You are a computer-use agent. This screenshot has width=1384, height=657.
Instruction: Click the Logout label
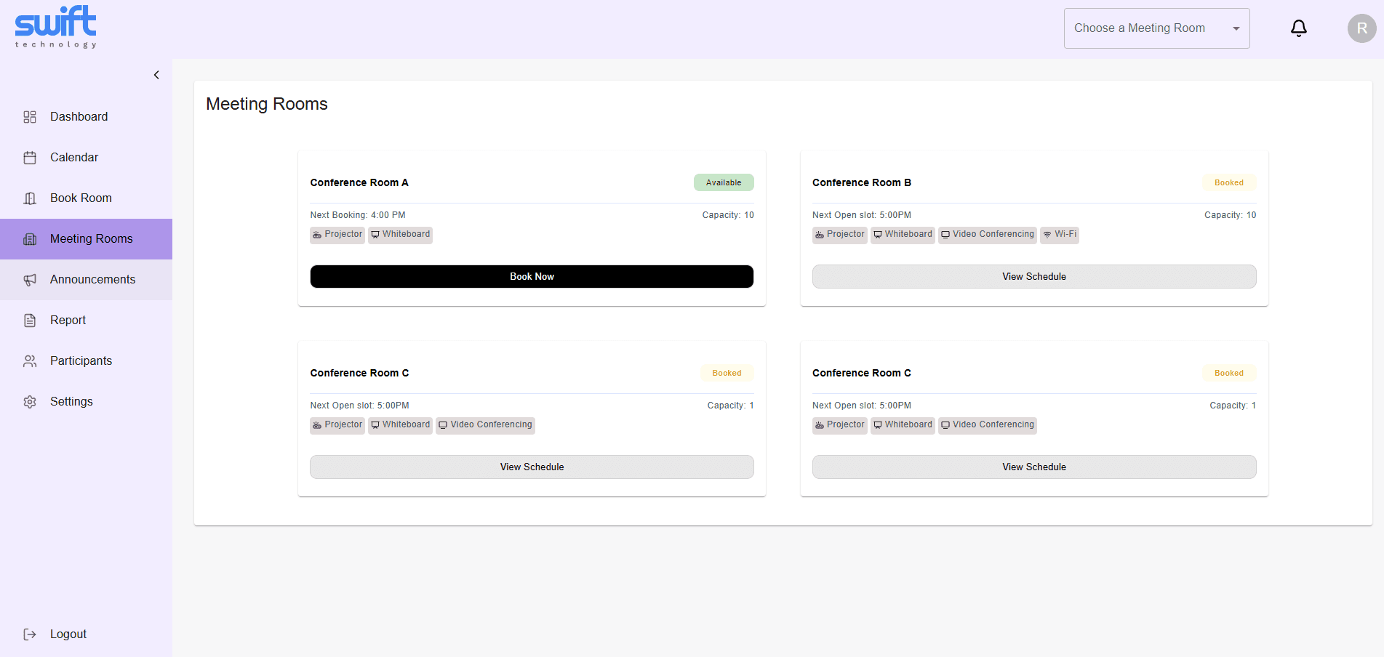pos(68,634)
